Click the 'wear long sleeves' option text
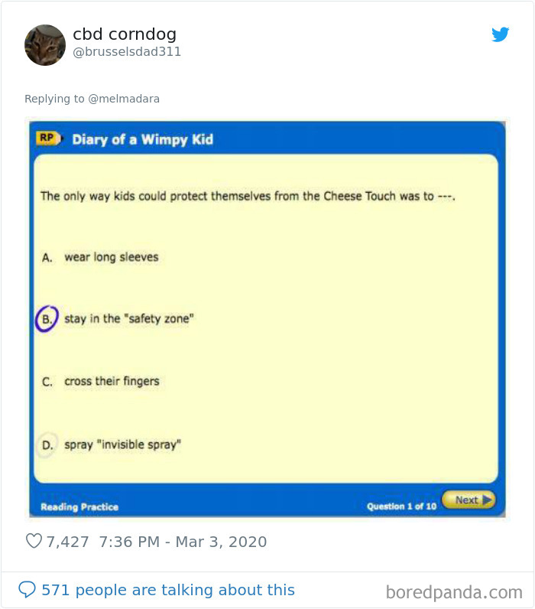Viewport: 535px width, 609px height. [112, 257]
